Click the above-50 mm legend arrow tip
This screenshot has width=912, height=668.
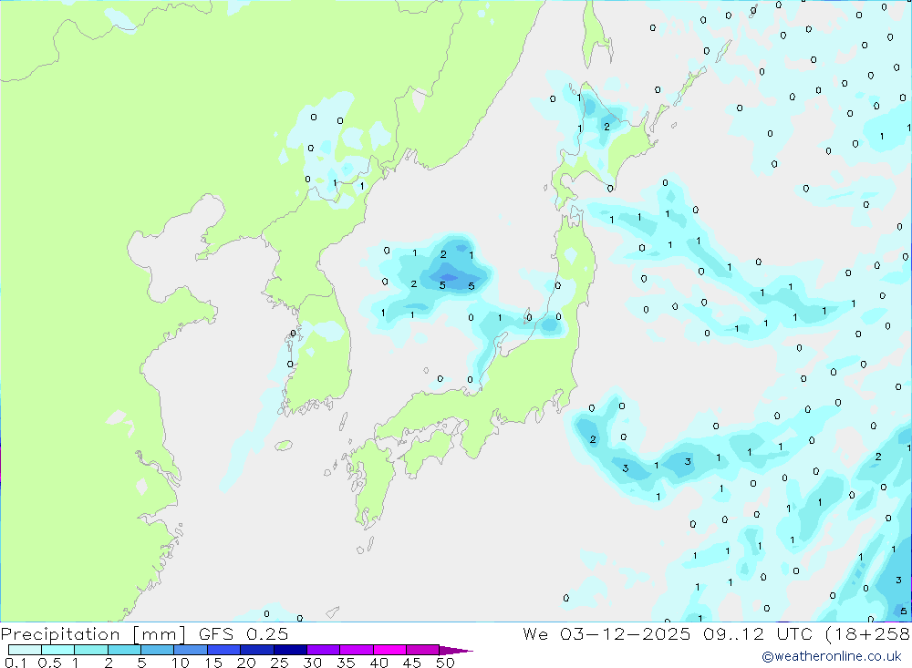456,650
